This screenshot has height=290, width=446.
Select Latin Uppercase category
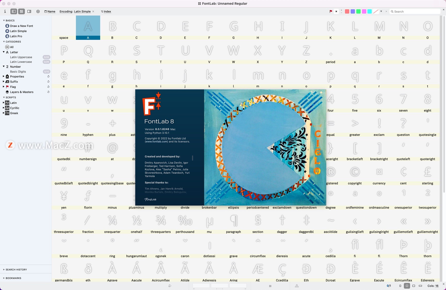21,57
